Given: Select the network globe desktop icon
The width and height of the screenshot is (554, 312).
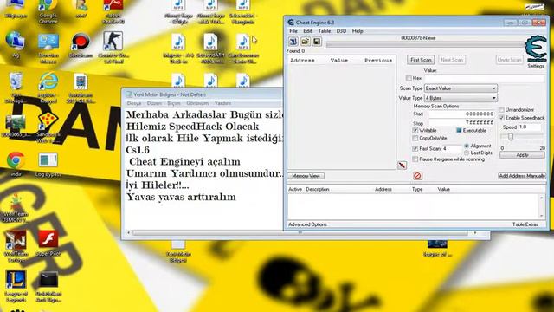Looking at the screenshot, I should point(15,41).
